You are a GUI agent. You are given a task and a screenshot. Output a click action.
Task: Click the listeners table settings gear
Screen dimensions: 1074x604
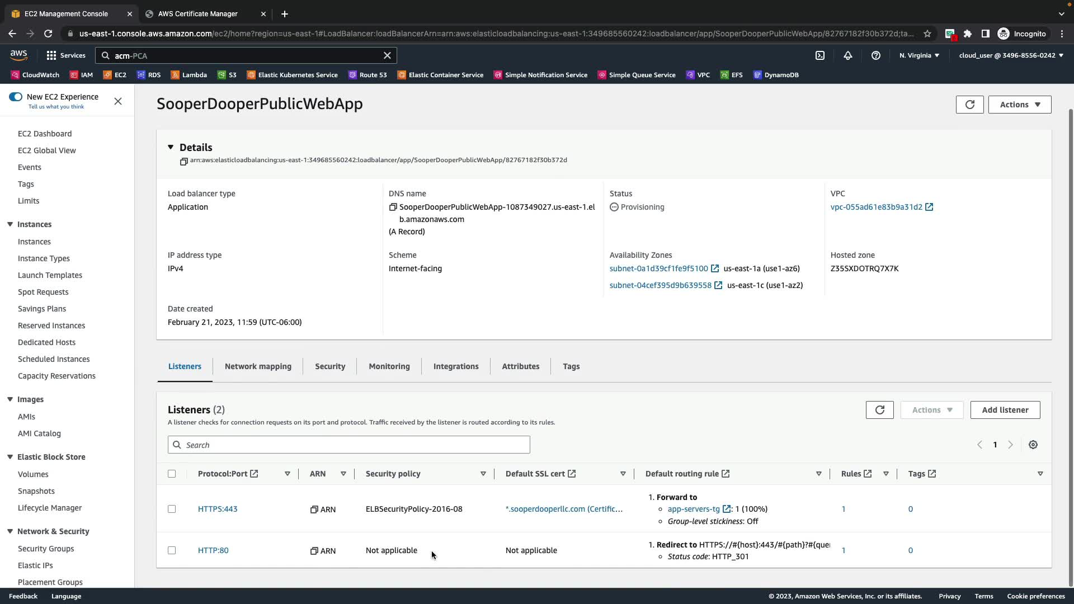1033,445
